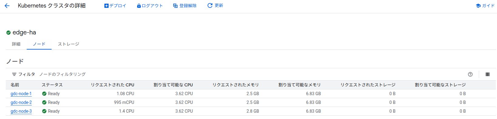
Task: Click the edge-ha cluster name
Action: pyautogui.click(x=24, y=32)
